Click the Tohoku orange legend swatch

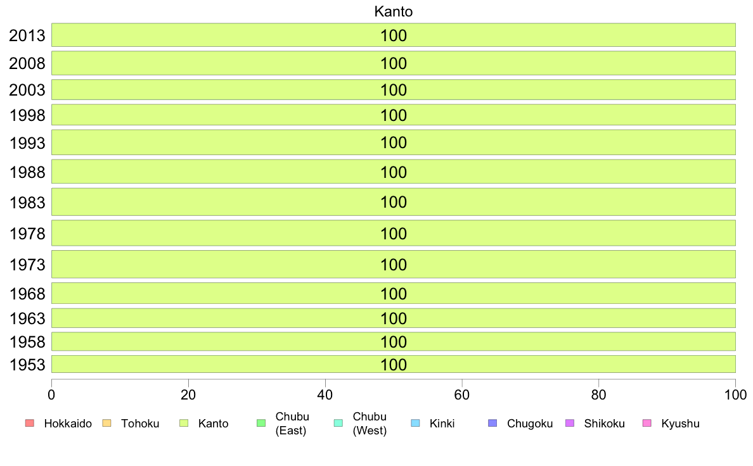tap(106, 424)
